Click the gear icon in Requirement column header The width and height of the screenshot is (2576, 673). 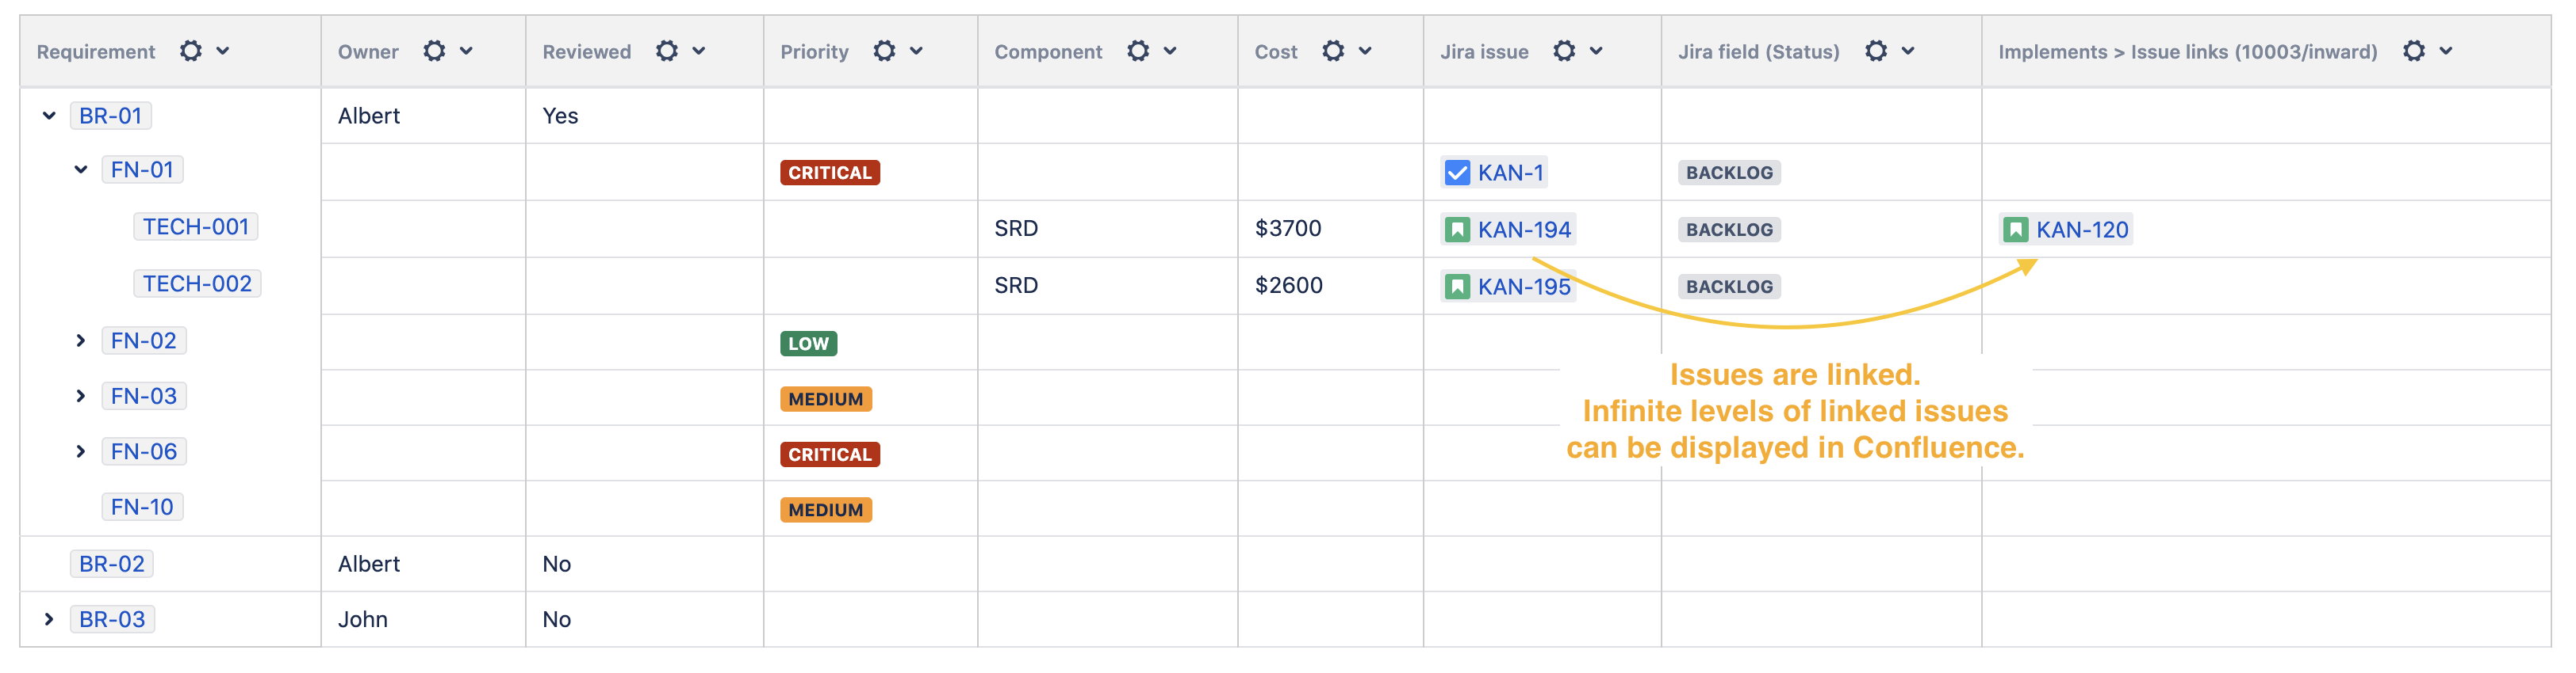pyautogui.click(x=190, y=51)
